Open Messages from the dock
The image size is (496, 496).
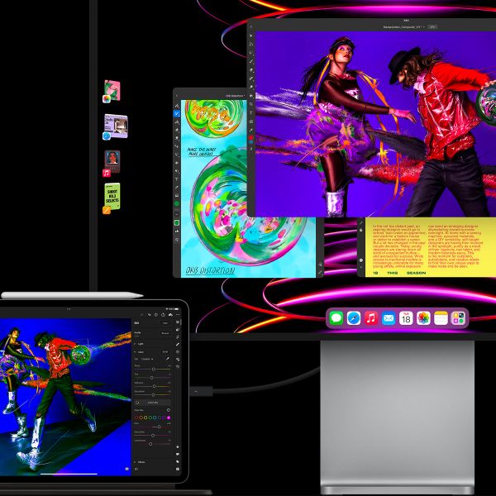(336, 318)
